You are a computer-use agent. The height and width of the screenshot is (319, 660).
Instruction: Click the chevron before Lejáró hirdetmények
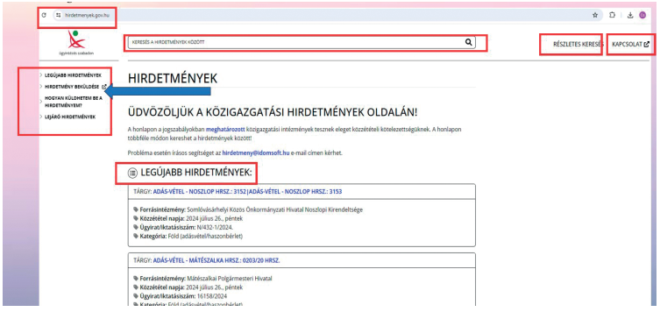point(41,117)
